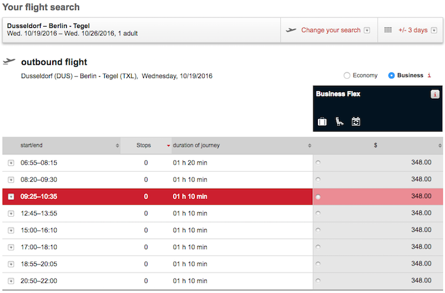This screenshot has width=445, height=293.
Task: Expand details for the 20:50–22:00 flight
Action: tap(11, 281)
